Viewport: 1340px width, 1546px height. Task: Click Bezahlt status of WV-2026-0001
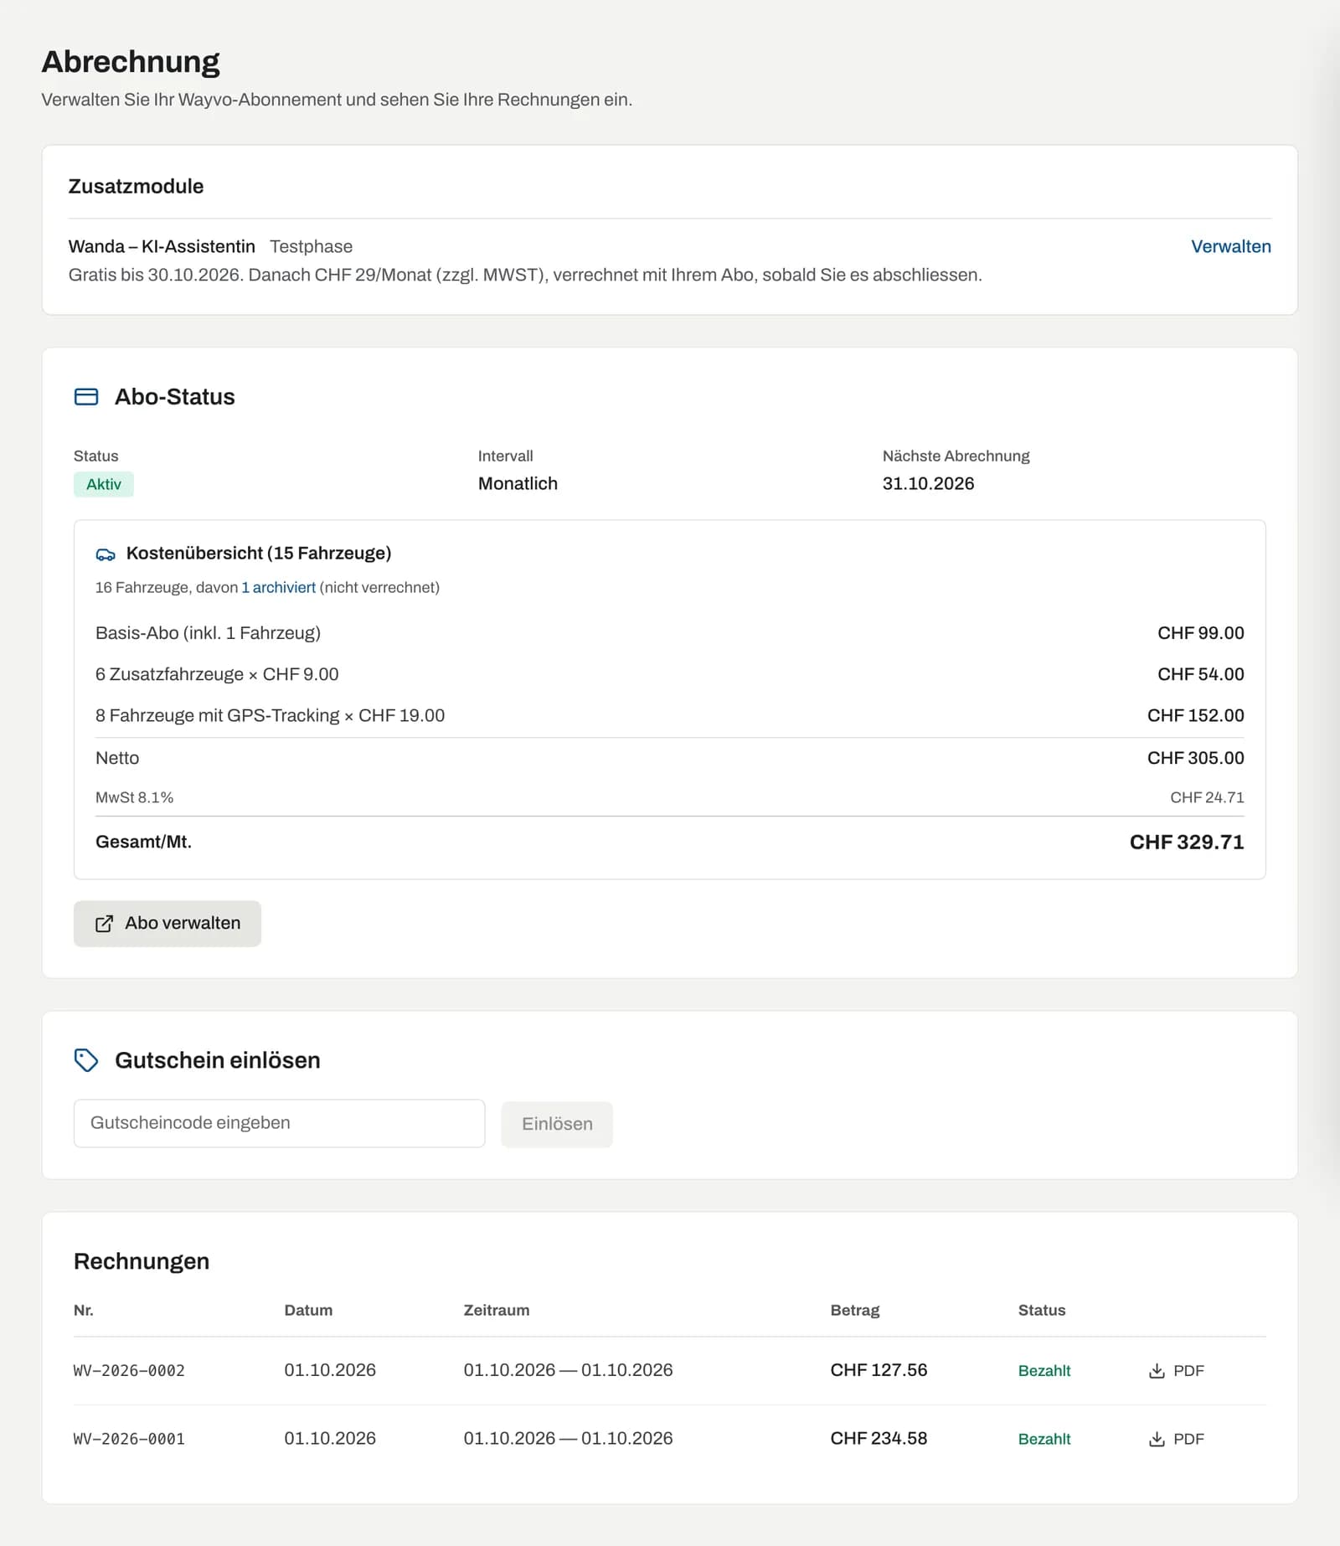pyautogui.click(x=1044, y=1439)
